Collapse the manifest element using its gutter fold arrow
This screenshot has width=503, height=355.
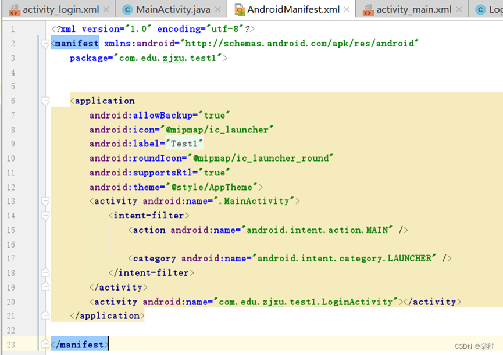[45, 43]
